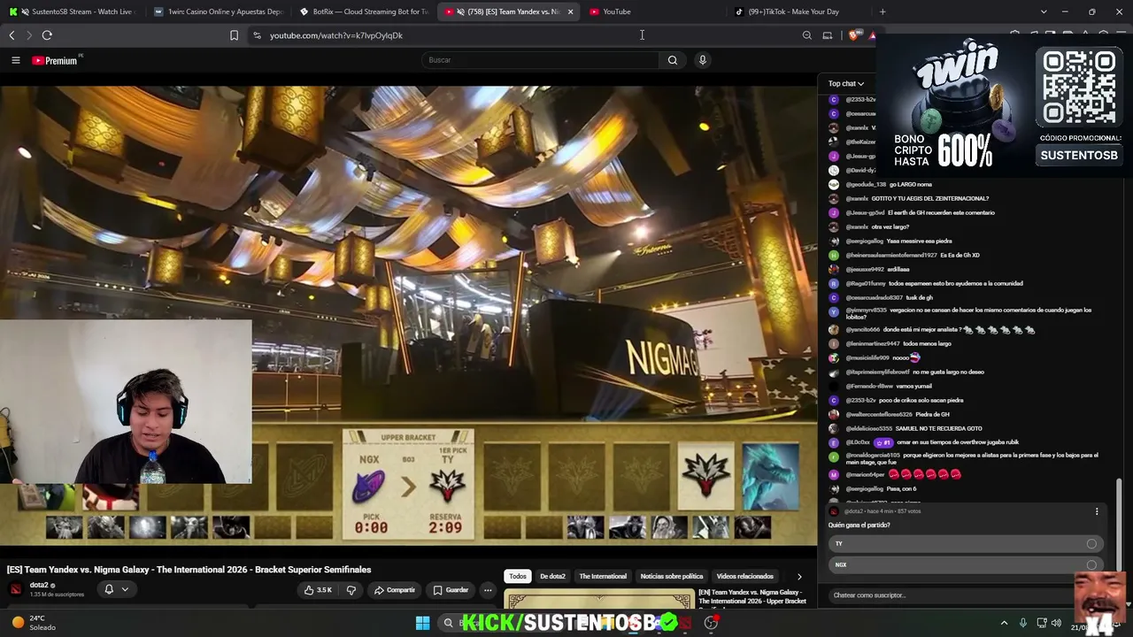Close the active Team Yandex tab
1133x637 pixels.
(570, 12)
